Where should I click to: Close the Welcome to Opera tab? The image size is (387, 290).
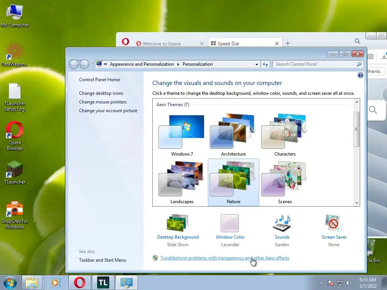[202, 44]
